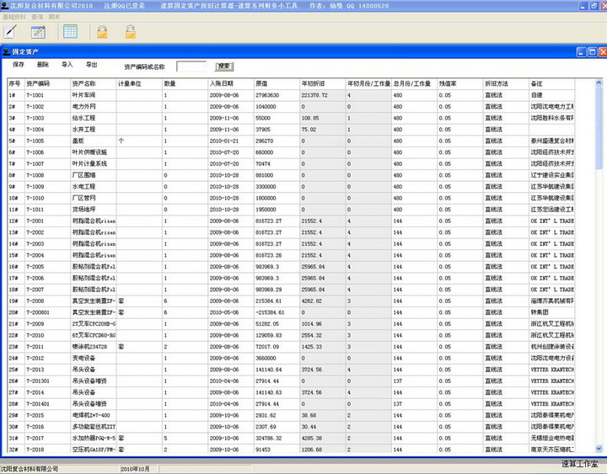
Task: Open the 基础资料 menu
Action: (x=14, y=17)
